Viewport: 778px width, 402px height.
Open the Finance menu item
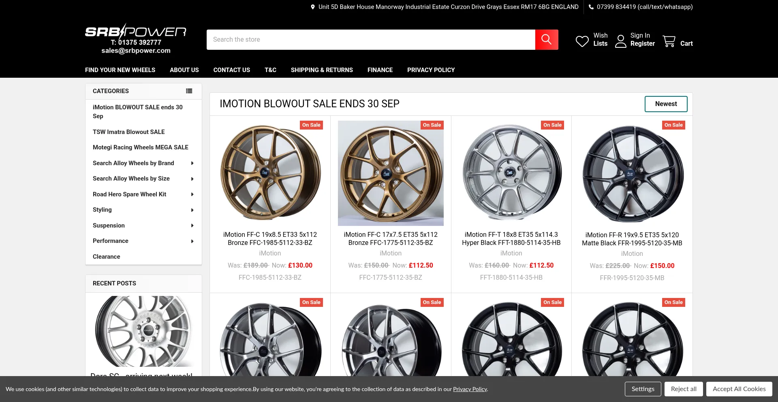point(380,70)
